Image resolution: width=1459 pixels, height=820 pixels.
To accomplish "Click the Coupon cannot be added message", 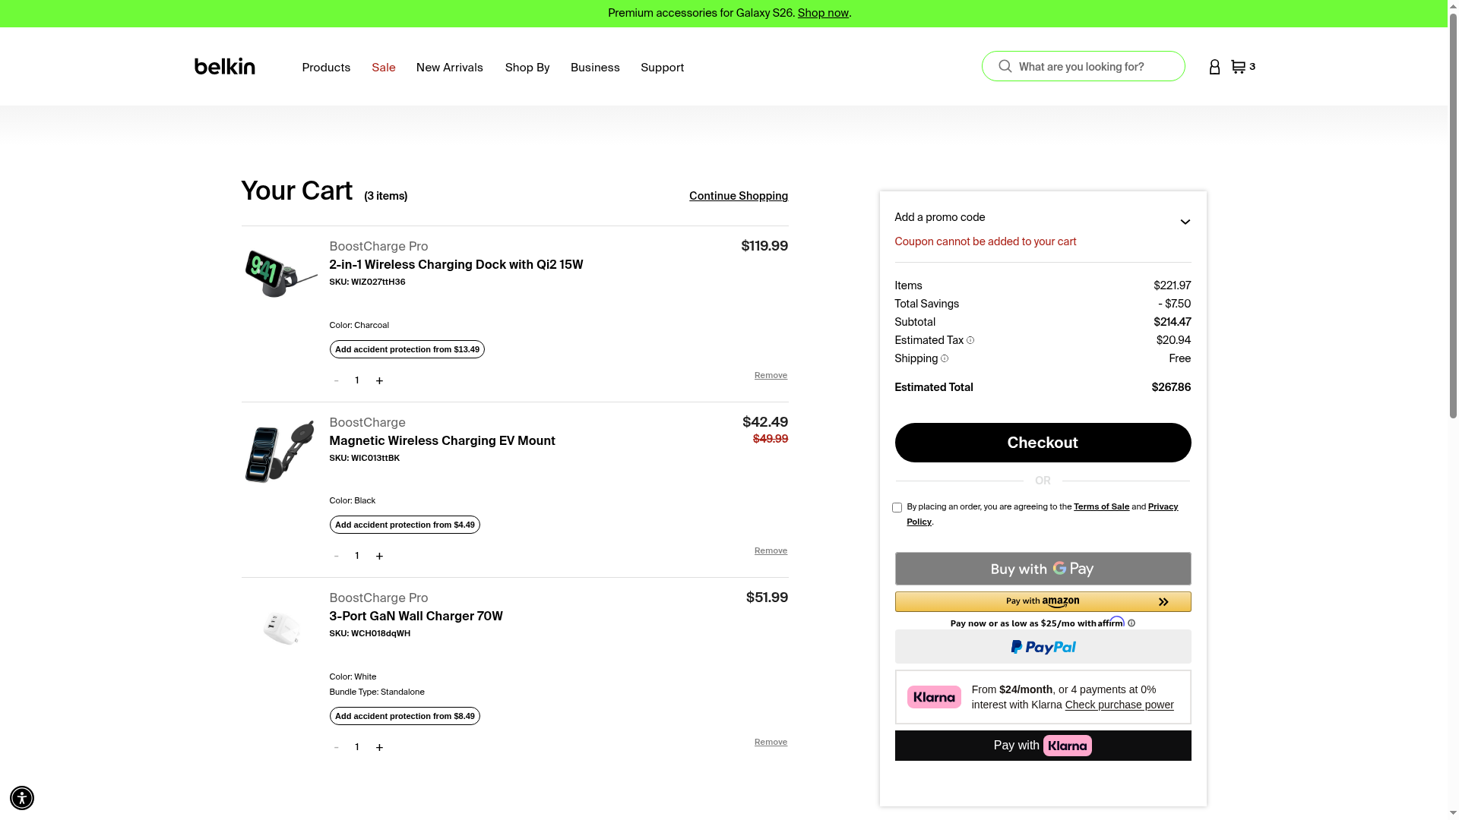I will pos(985,241).
